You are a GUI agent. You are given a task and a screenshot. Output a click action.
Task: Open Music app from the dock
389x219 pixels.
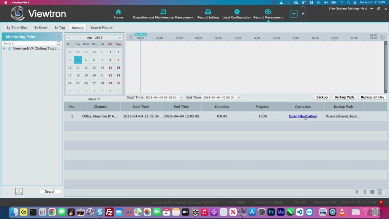click(204, 212)
